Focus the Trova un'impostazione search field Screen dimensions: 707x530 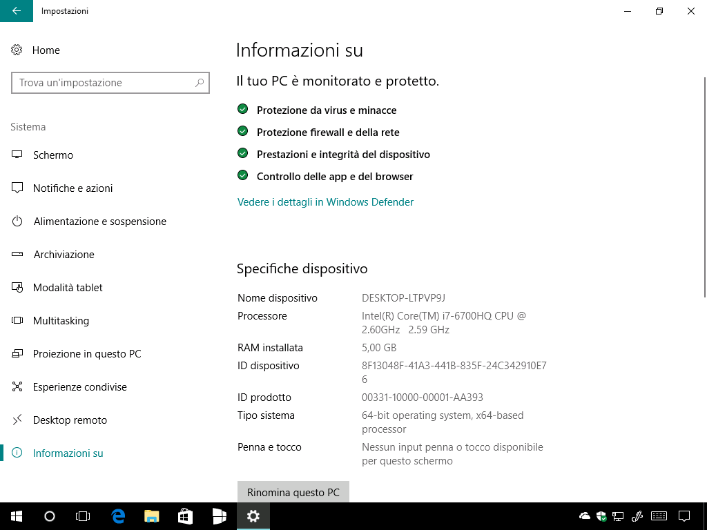(110, 83)
